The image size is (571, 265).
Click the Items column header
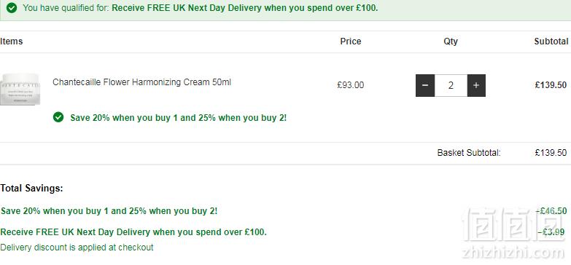(11, 41)
